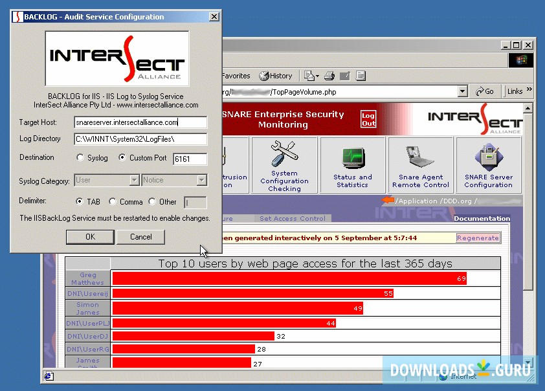545x391 pixels.
Task: Click the red bar with value 49
Action: [238, 308]
